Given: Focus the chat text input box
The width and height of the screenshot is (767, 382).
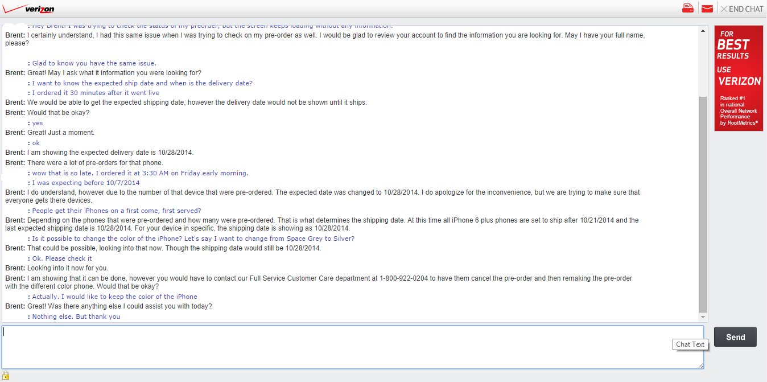Looking at the screenshot, I should click(x=353, y=347).
